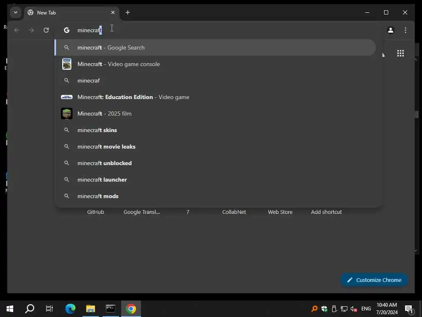Open the command prompt taskbar icon
The width and height of the screenshot is (422, 317).
click(x=110, y=309)
